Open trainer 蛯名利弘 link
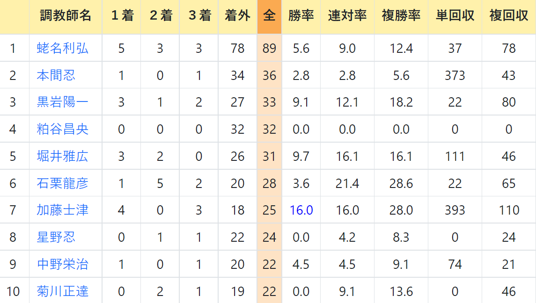Viewport: 536px width, 303px height. [63, 48]
